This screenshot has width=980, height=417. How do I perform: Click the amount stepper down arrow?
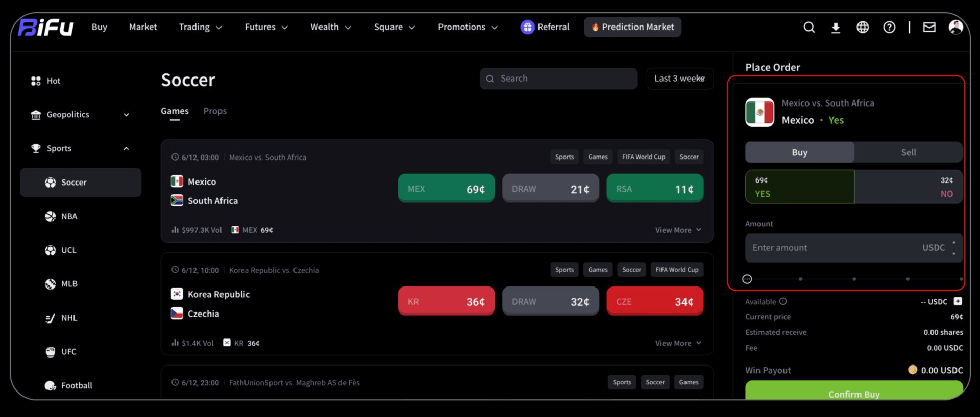pyautogui.click(x=954, y=253)
